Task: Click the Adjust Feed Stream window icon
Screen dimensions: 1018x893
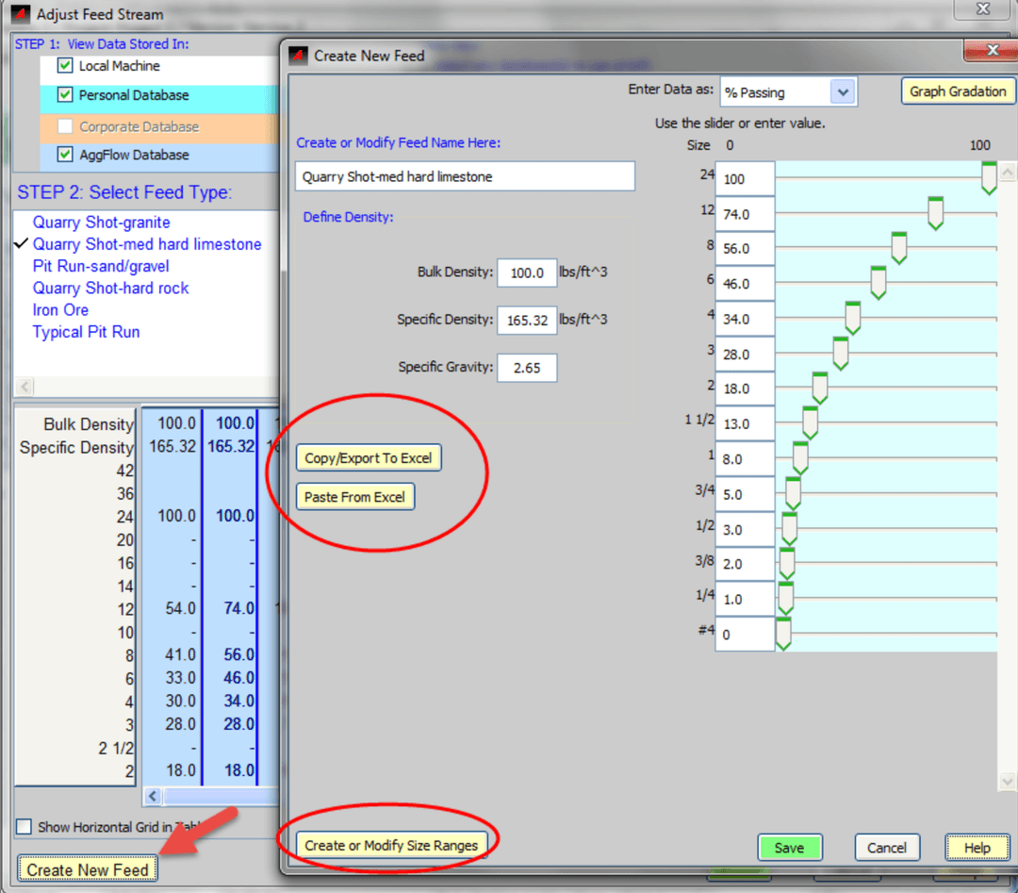Action: [x=21, y=15]
